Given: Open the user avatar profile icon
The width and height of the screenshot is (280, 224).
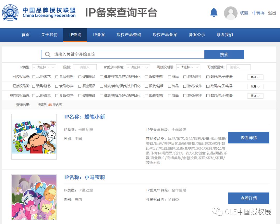Looking at the screenshot, I should pyautogui.click(x=230, y=13).
